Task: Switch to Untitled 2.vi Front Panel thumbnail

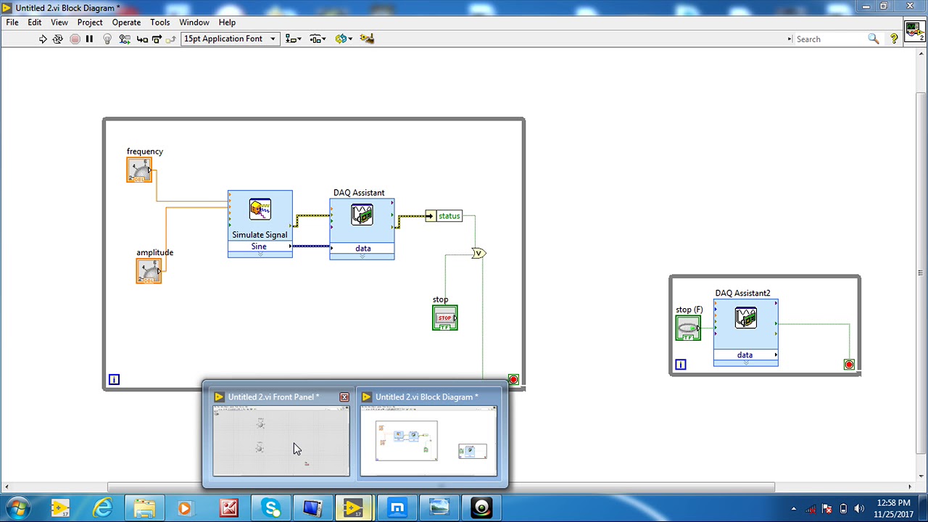Action: [x=281, y=441]
